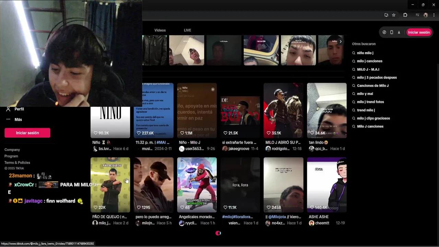This screenshot has height=247, width=439.
Task: Search suggestion 'niño milo j'
Action: point(365,53)
